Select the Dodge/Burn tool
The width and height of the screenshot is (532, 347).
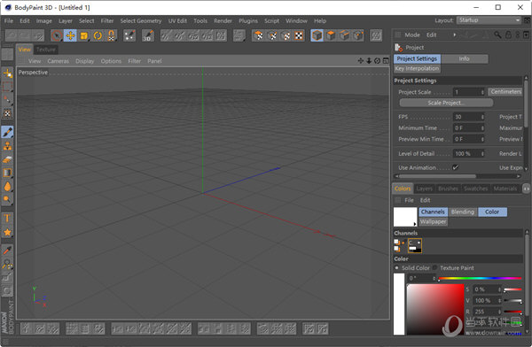pos(7,199)
